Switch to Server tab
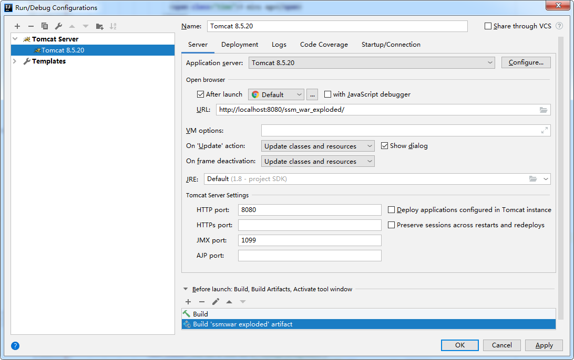574x360 pixels. 198,45
